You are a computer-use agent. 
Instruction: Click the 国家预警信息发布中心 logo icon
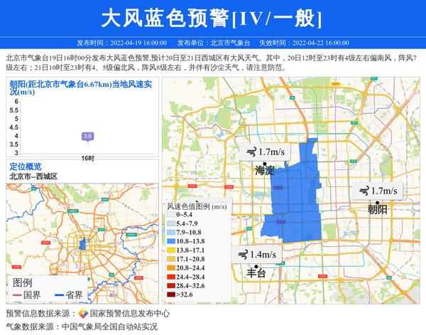(83, 314)
